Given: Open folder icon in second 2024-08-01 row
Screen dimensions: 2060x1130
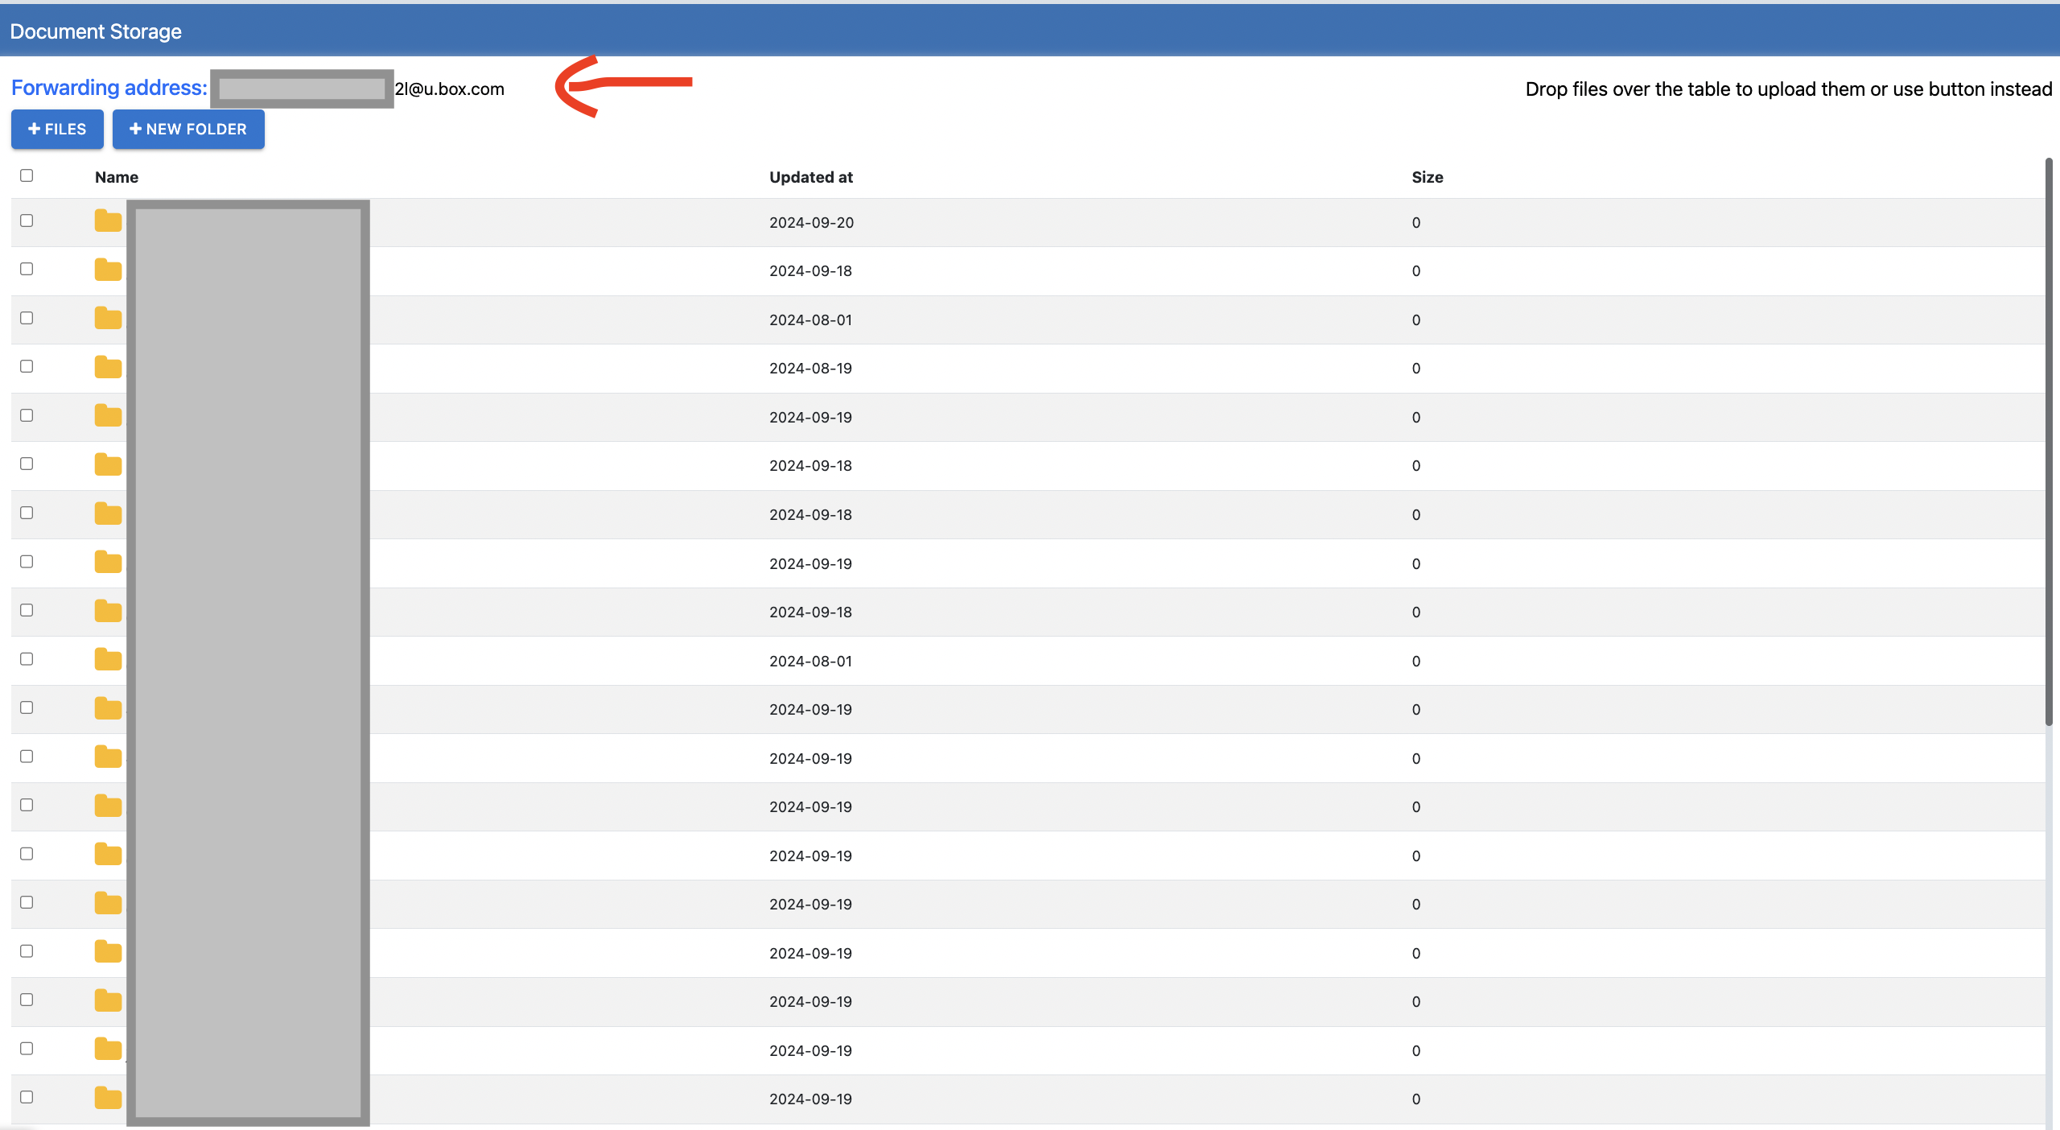Looking at the screenshot, I should [108, 660].
